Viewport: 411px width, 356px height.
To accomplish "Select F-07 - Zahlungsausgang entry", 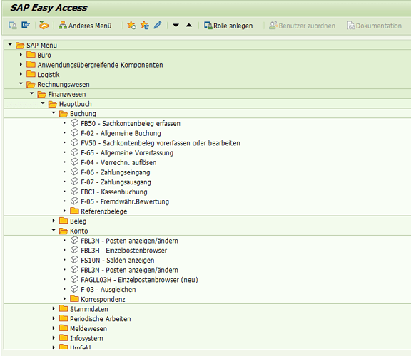I will tap(116, 182).
